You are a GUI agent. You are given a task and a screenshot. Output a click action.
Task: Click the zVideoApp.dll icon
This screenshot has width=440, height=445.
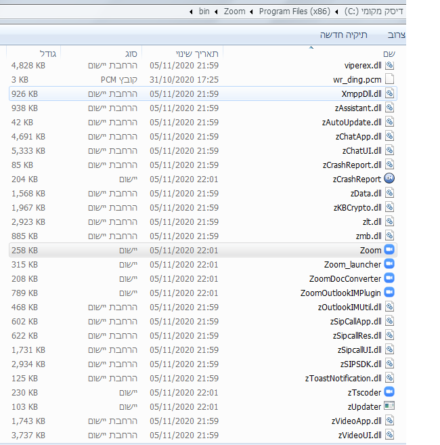click(389, 421)
